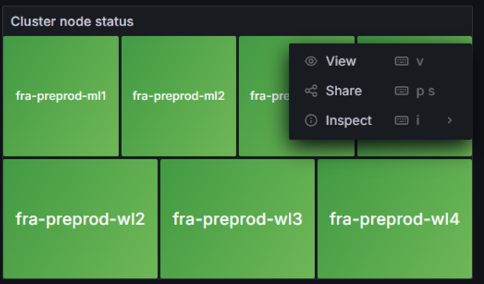
Task: Click the 'p s' shortcut hint for Share
Action: click(425, 91)
